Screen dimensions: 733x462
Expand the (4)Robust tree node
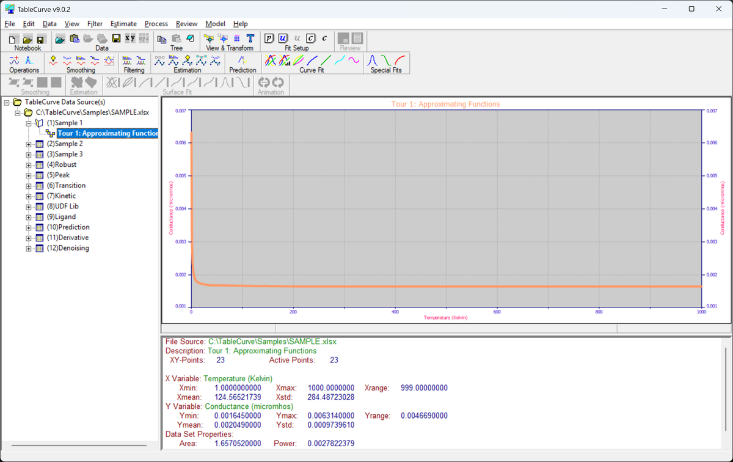coord(29,165)
